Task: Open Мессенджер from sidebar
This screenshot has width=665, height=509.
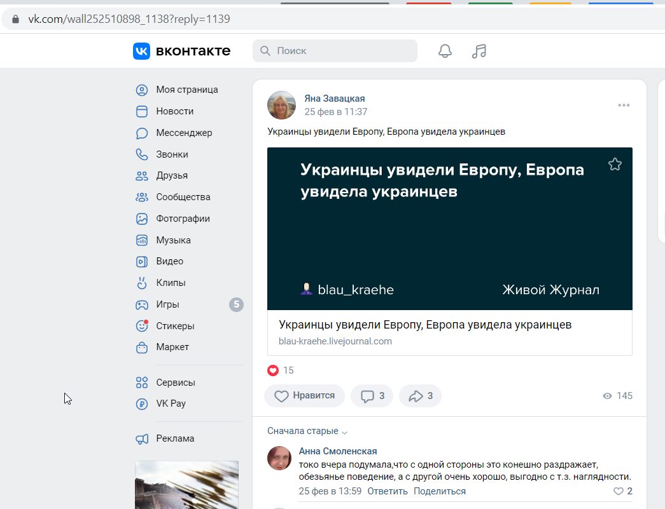Action: click(184, 133)
